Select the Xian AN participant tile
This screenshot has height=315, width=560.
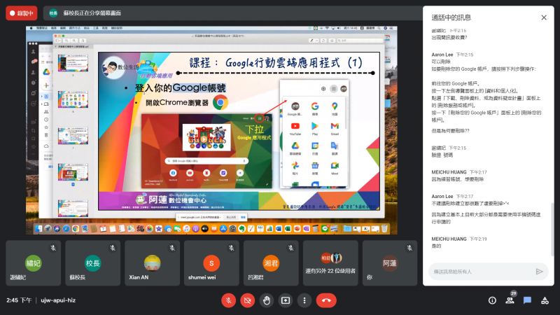coord(152,263)
